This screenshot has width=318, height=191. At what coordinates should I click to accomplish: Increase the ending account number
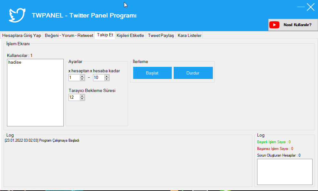point(107,76)
